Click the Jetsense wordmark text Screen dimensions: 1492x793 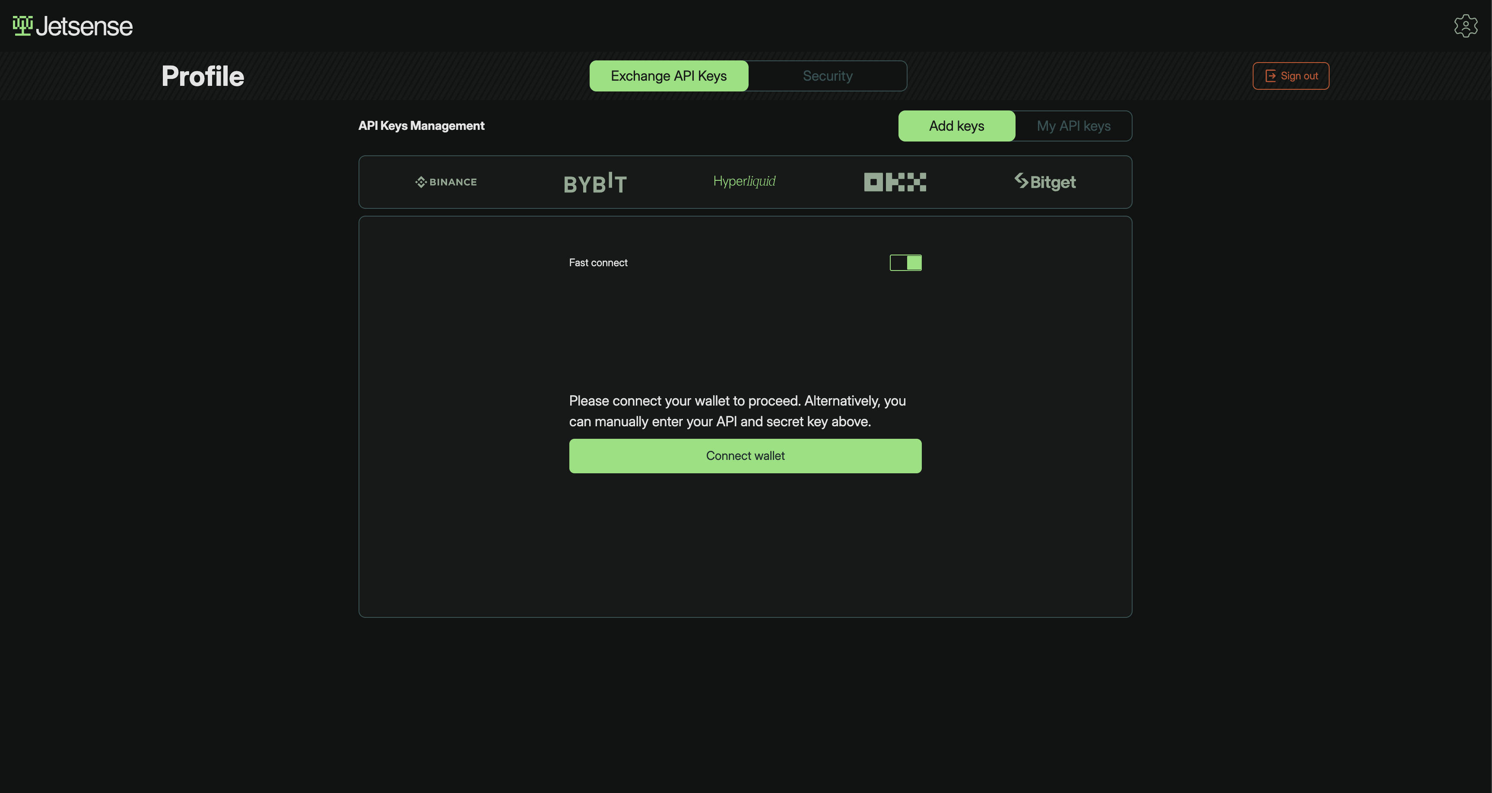[85, 27]
